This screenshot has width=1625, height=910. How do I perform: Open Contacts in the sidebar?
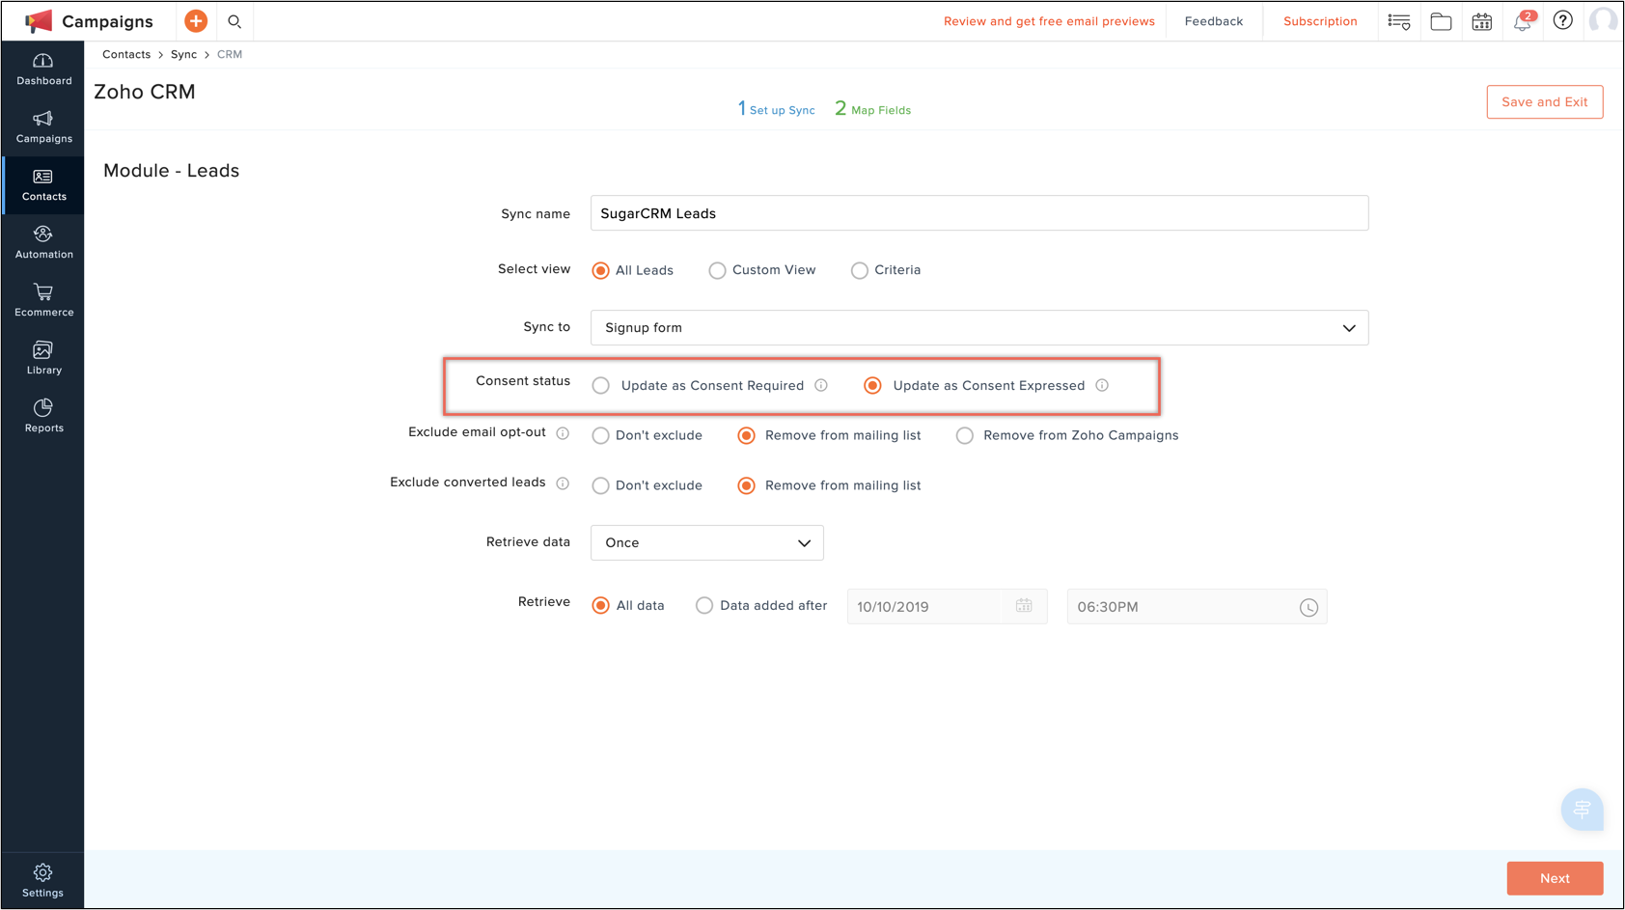[x=43, y=185]
